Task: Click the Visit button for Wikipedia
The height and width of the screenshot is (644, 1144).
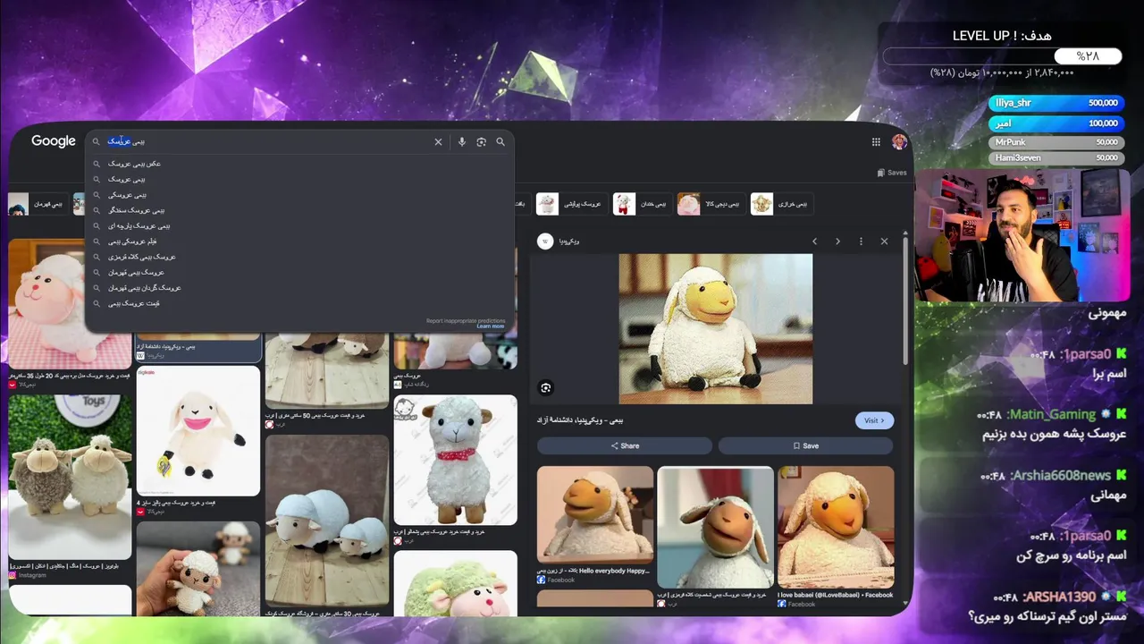Action: [x=874, y=420]
